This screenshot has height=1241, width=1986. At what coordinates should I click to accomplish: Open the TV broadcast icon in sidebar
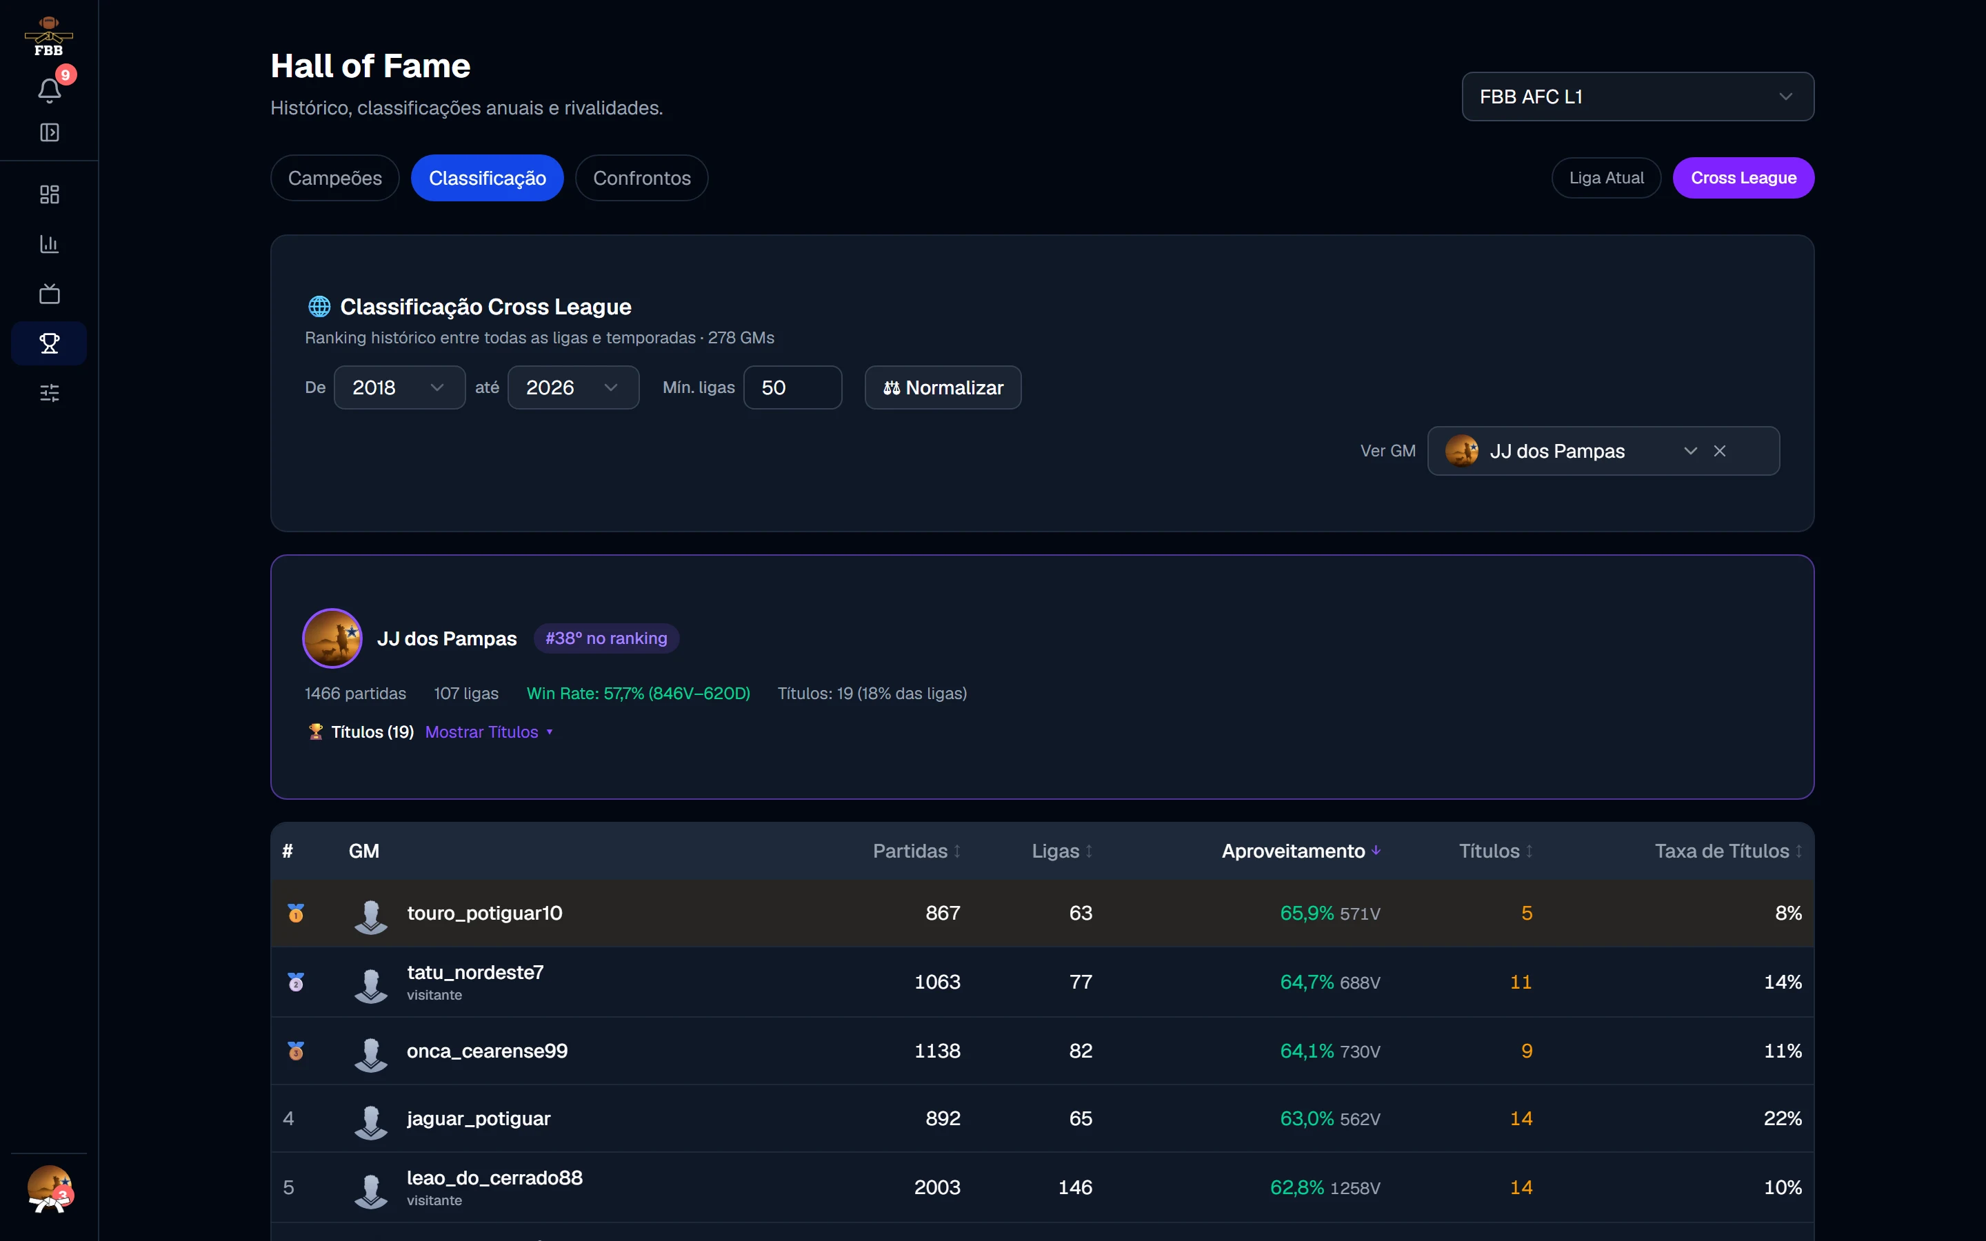[x=49, y=294]
